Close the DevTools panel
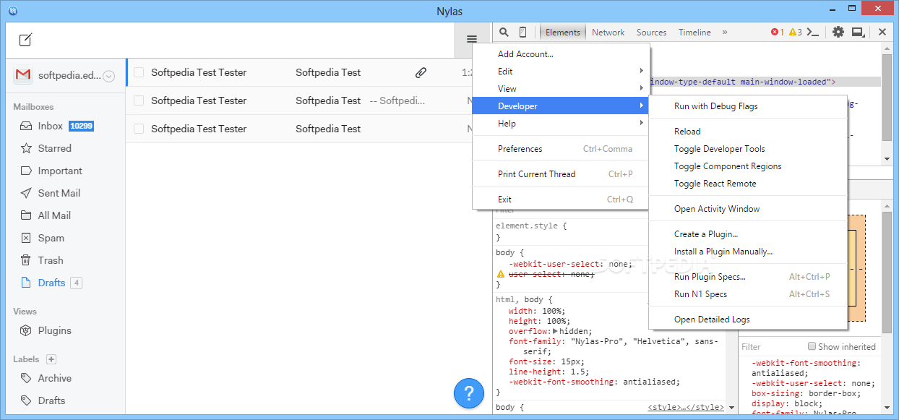This screenshot has height=420, width=899. (x=882, y=32)
